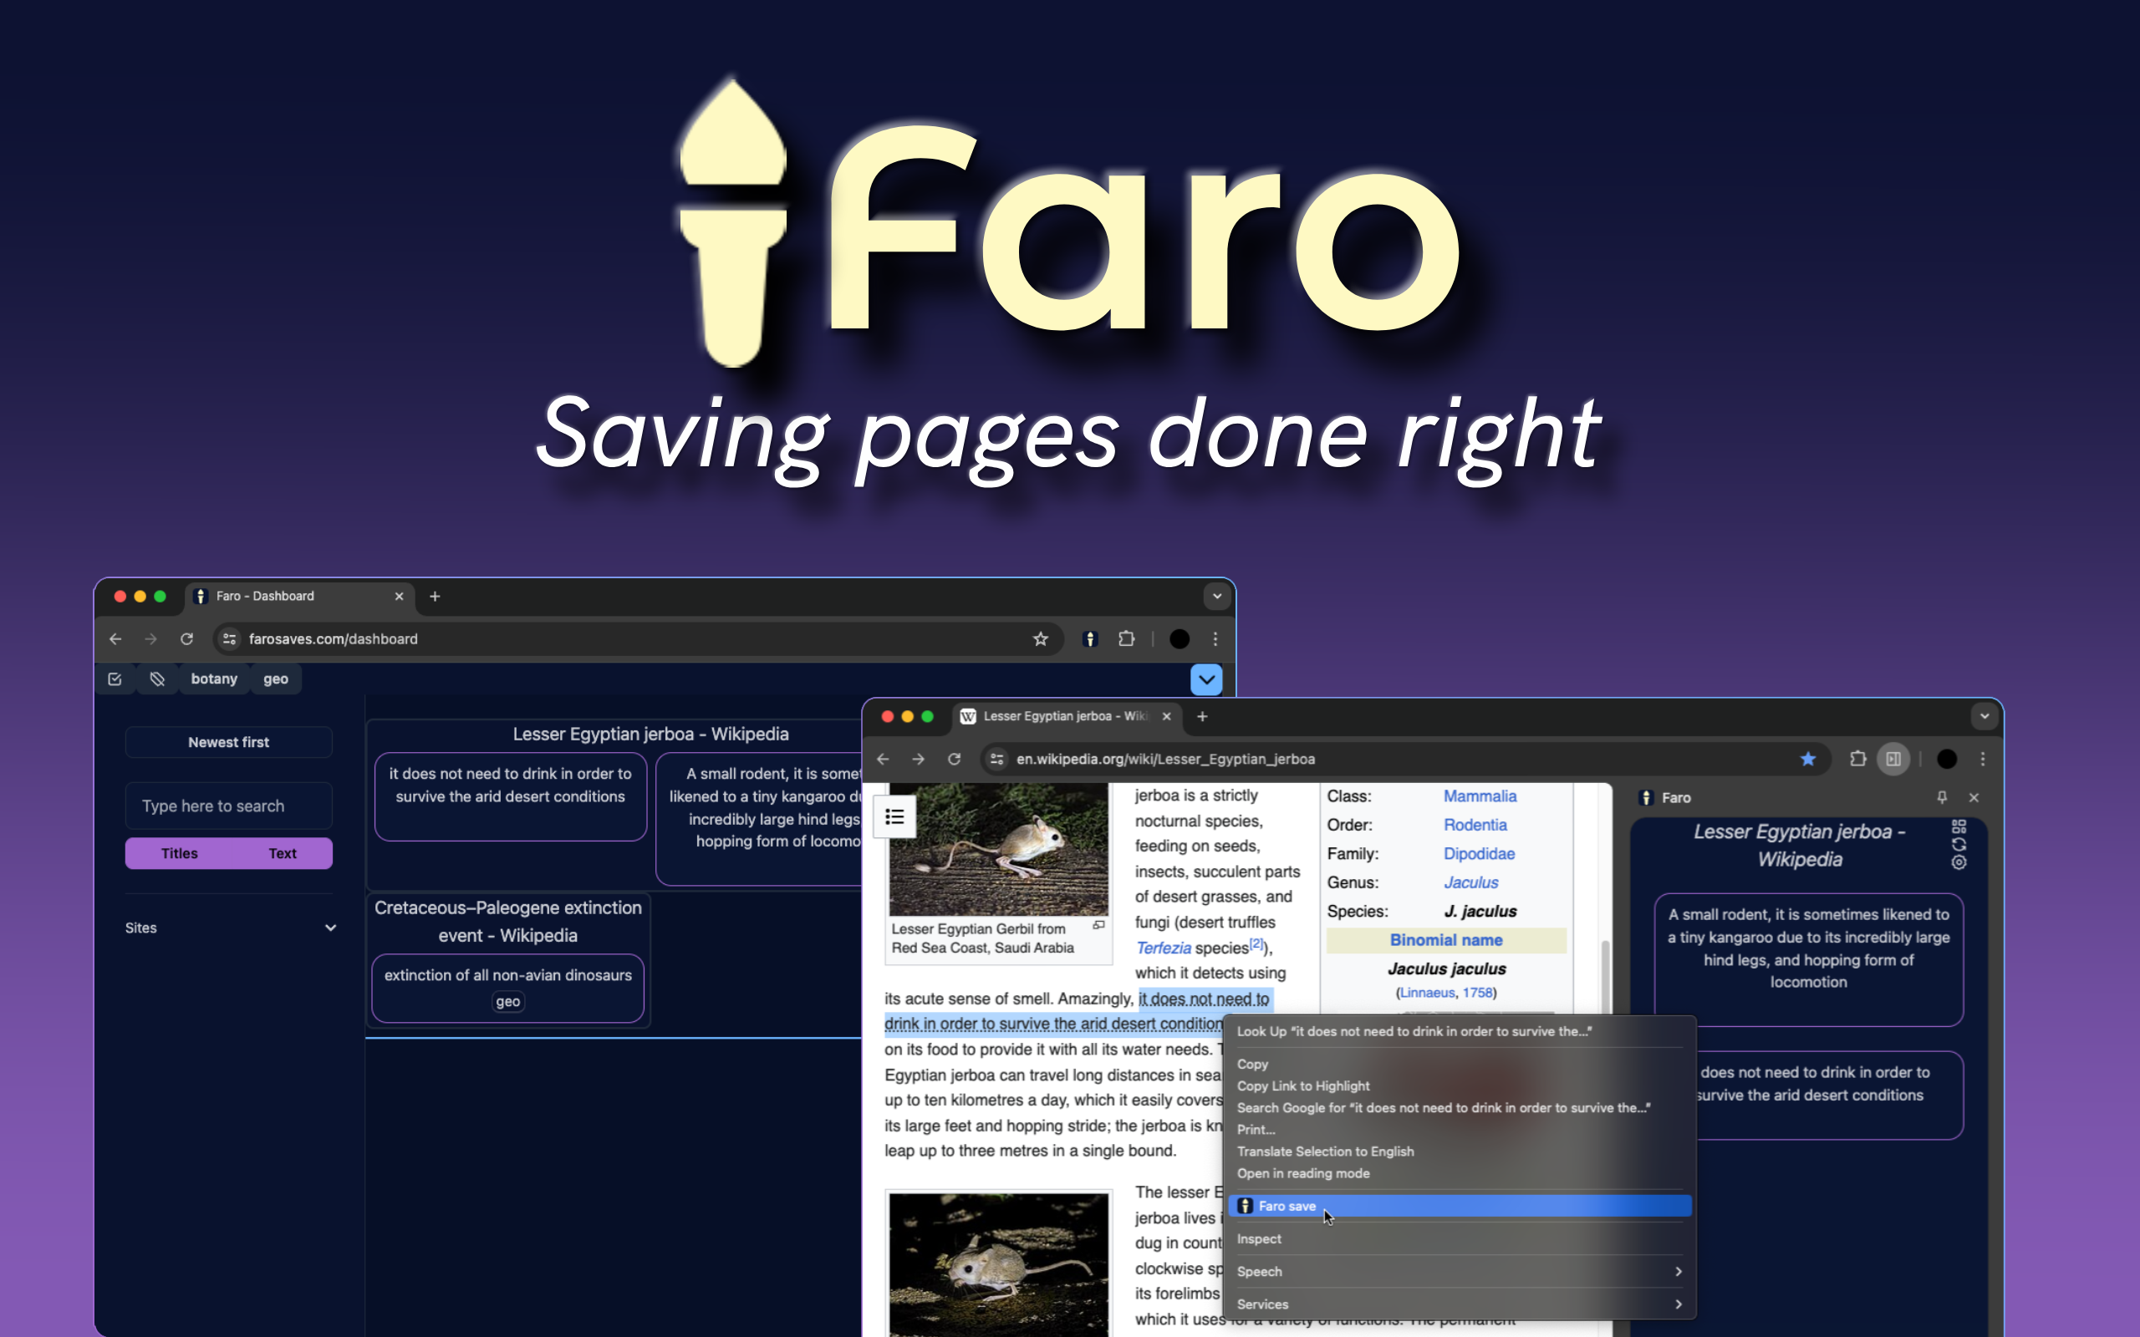Image resolution: width=2140 pixels, height=1337 pixels.
Task: Open Extensions puzzle icon in dashboard window
Action: [1127, 638]
